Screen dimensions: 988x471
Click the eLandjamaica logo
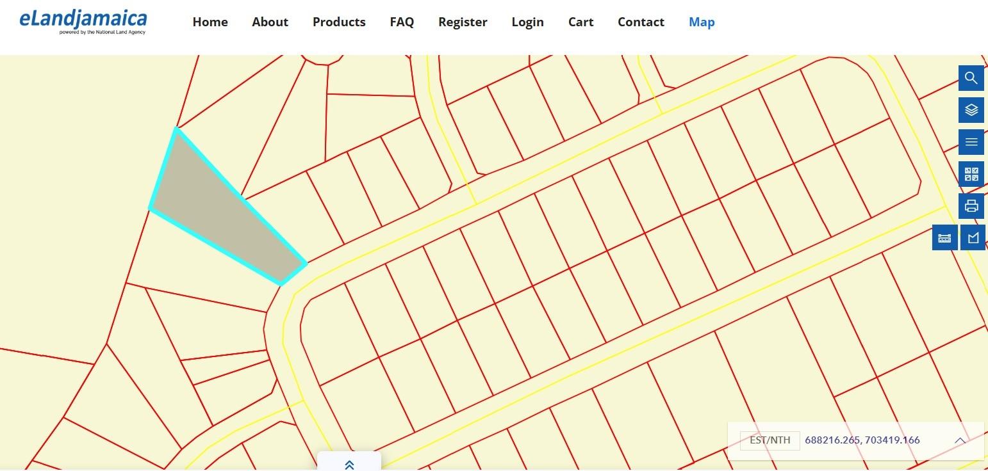click(x=83, y=22)
